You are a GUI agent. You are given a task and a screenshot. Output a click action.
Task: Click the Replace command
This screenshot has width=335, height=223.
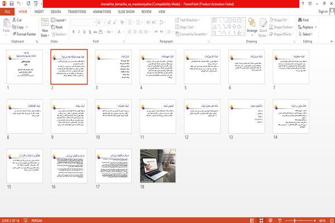(x=305, y=27)
